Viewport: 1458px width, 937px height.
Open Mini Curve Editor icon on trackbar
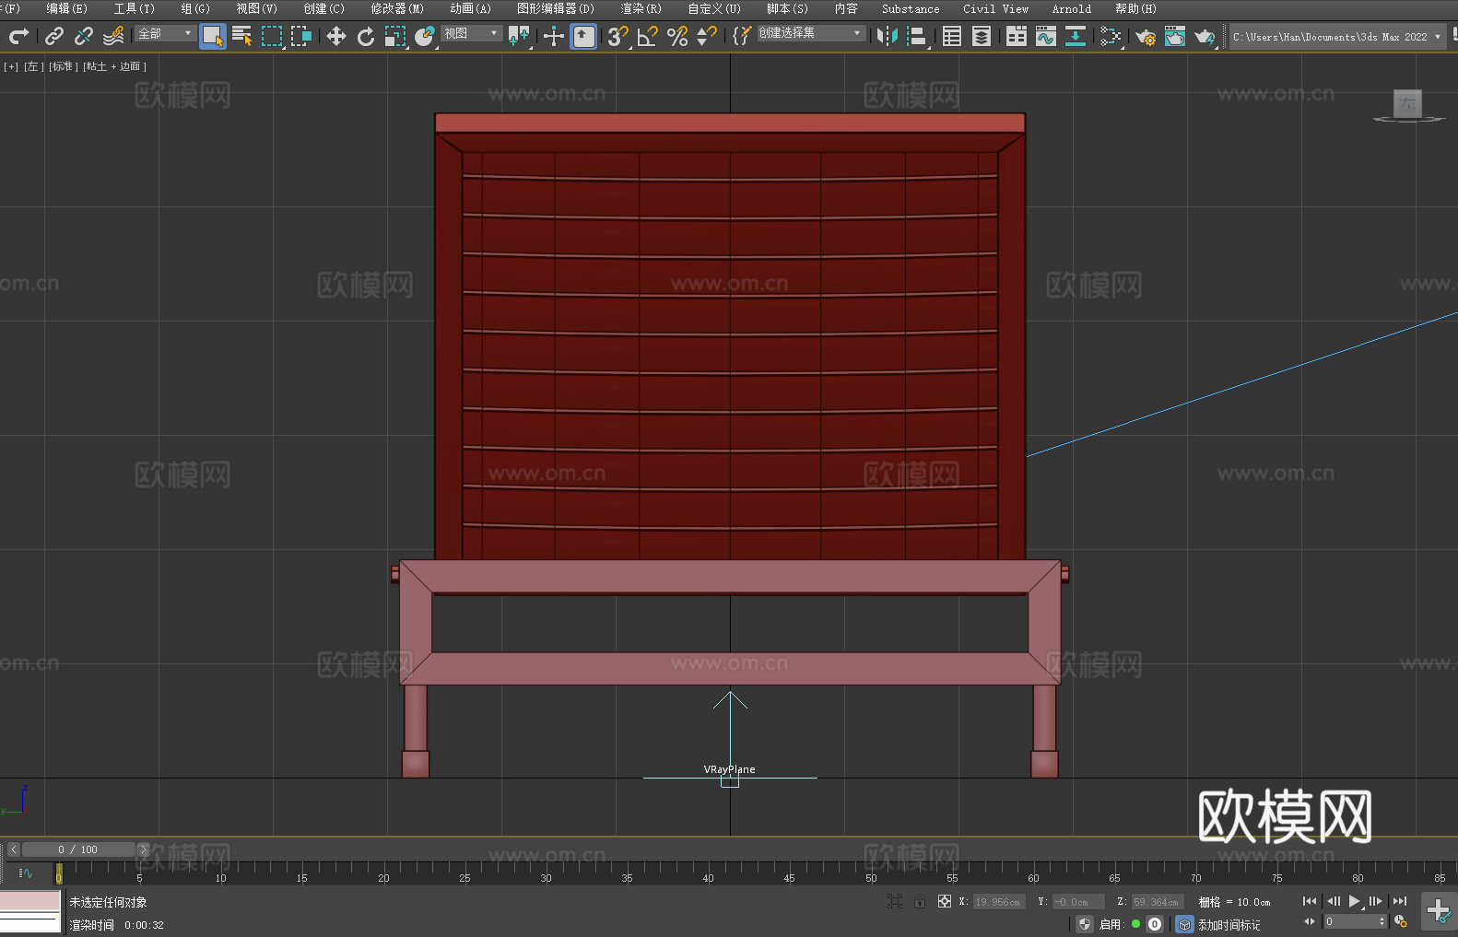26,873
